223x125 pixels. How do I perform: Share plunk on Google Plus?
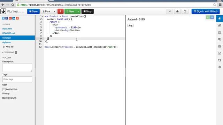click(10, 18)
